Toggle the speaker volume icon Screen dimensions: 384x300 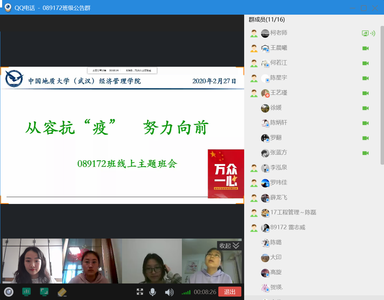169,292
